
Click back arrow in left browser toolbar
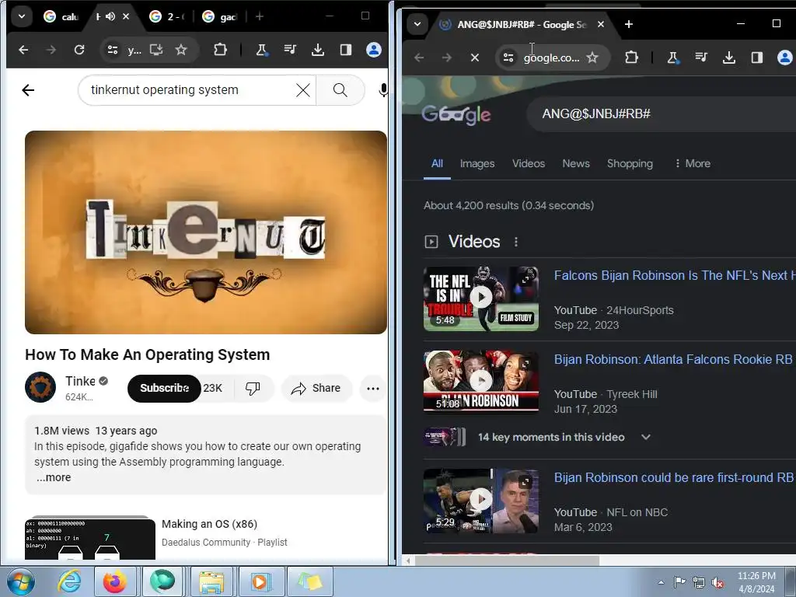[x=23, y=50]
